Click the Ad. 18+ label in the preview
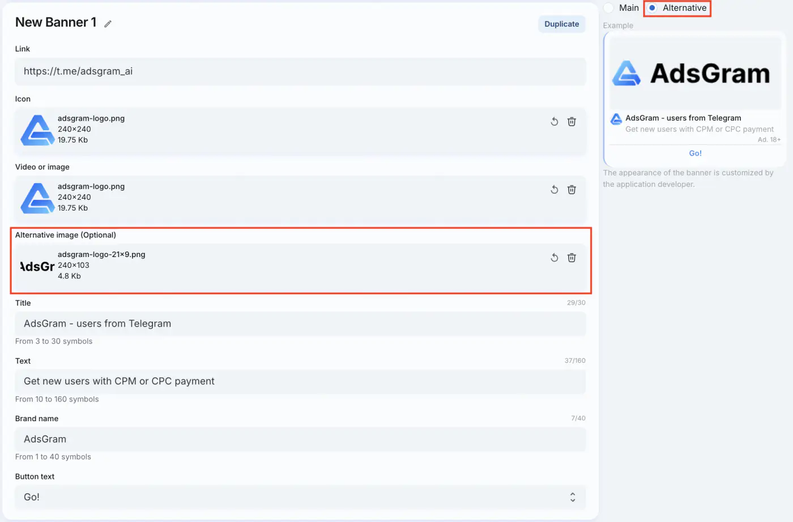The height and width of the screenshot is (522, 793). click(x=769, y=140)
